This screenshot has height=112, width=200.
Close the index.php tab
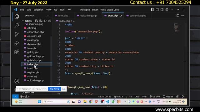[121, 16]
